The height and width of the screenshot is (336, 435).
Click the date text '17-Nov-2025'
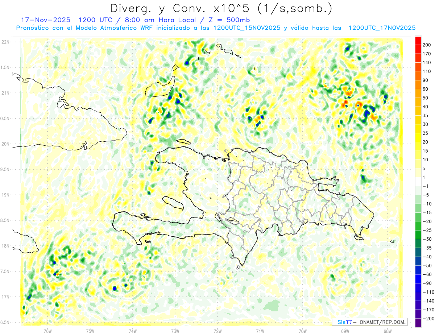46,20
